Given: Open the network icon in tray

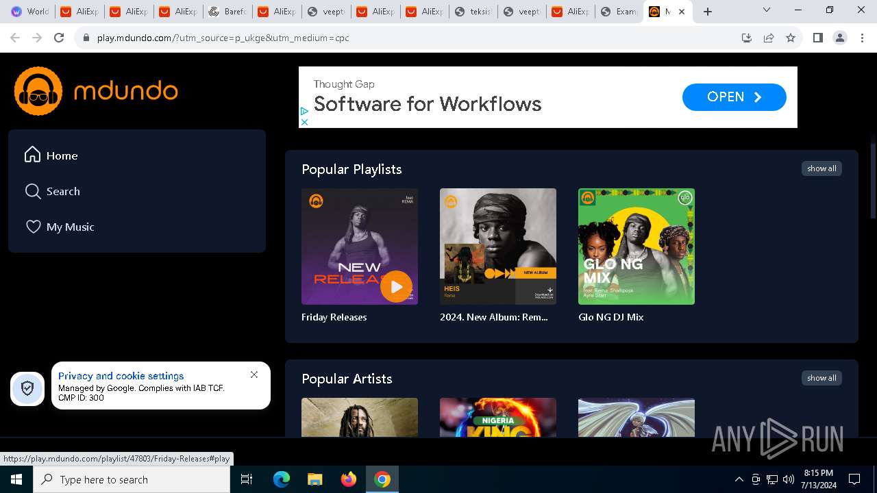Looking at the screenshot, I should 772,479.
